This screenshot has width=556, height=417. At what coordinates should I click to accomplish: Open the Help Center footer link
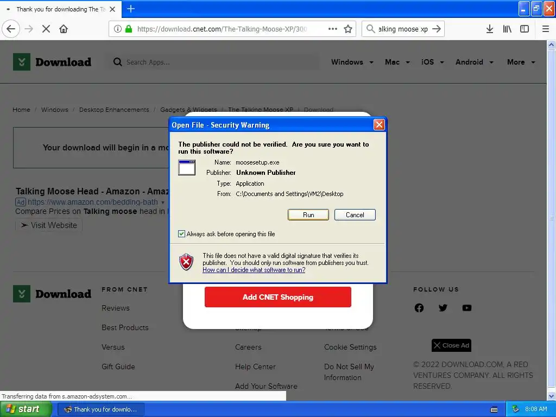[x=255, y=367]
